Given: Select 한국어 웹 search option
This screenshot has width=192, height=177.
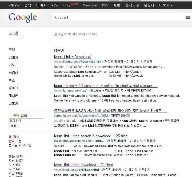Looking at the screenshot, I should pos(15,141).
